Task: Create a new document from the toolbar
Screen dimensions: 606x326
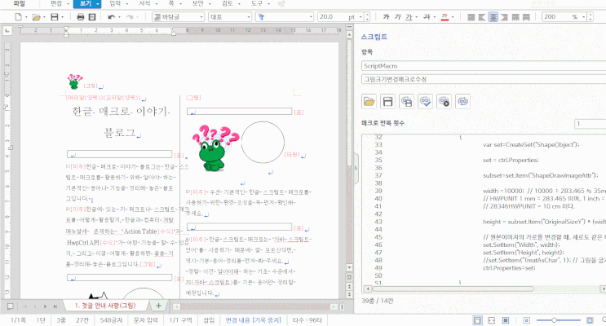Action: 18,17
